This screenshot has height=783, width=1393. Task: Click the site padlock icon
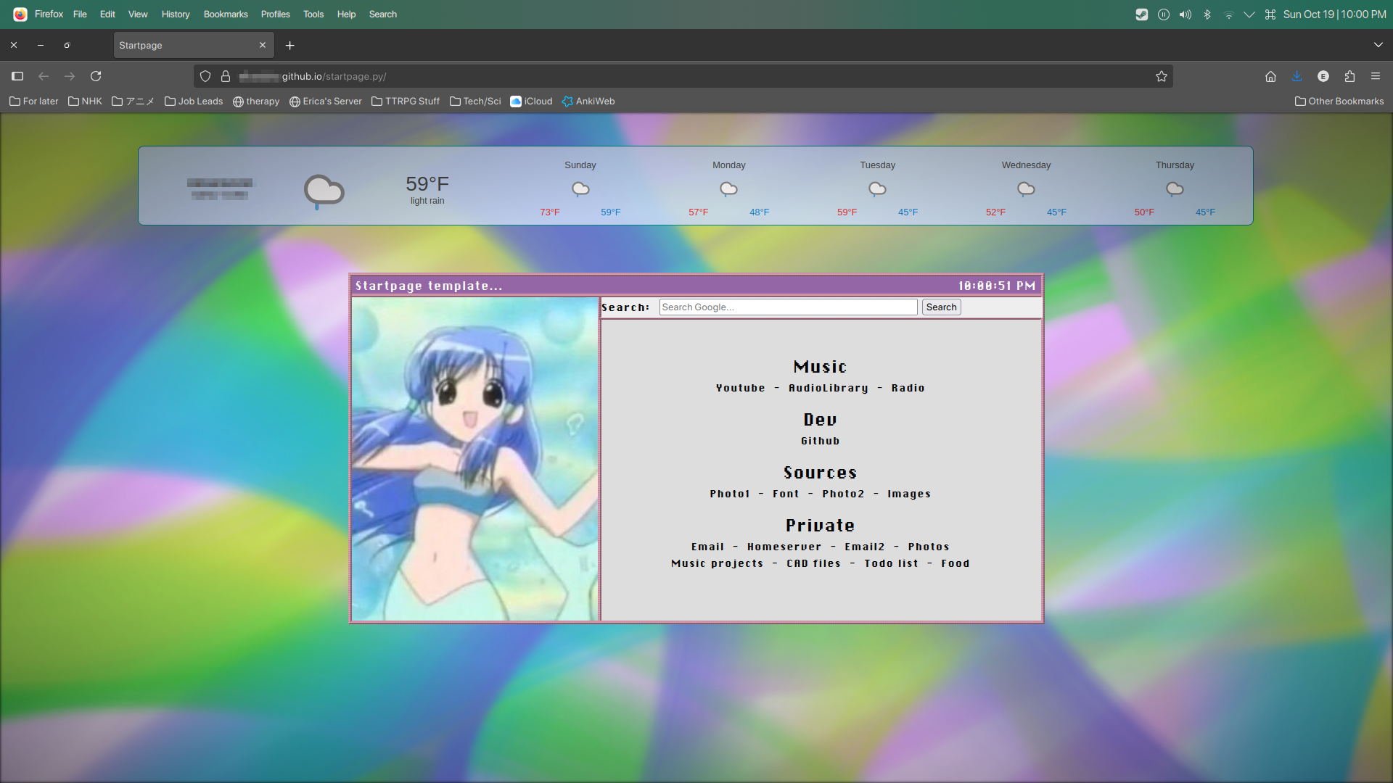[226, 76]
